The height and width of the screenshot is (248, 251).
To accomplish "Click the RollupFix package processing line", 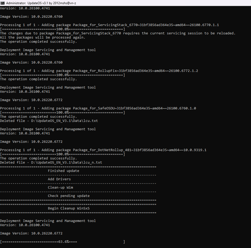I will tap(99, 71).
